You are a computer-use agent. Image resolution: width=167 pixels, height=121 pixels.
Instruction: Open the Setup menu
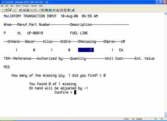pos(18,6)
